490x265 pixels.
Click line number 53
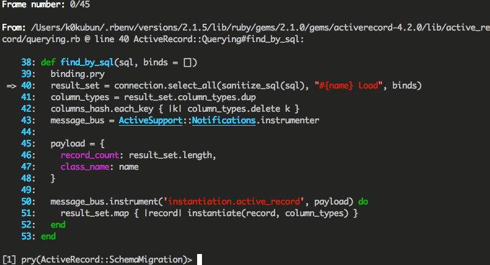[28, 236]
